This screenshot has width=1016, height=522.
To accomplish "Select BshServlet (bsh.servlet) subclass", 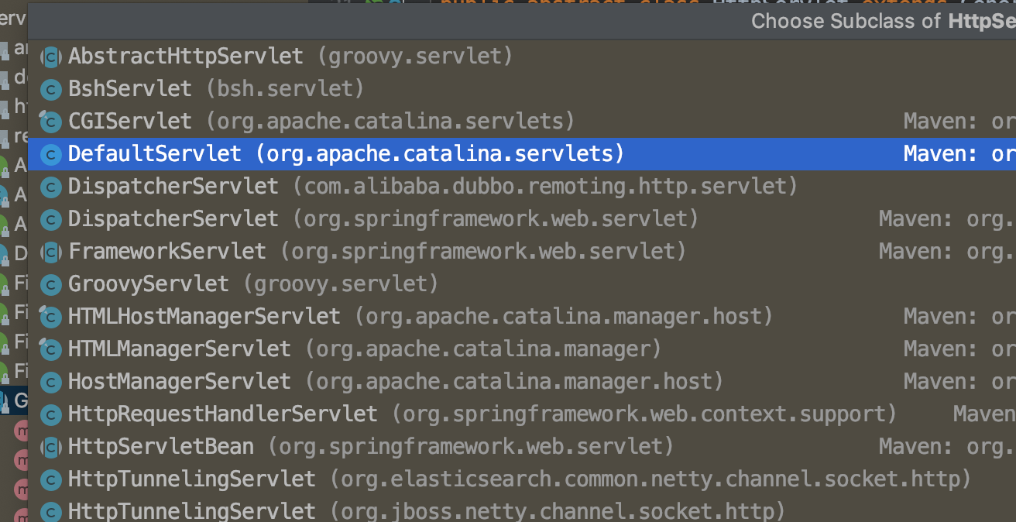I will coord(522,89).
